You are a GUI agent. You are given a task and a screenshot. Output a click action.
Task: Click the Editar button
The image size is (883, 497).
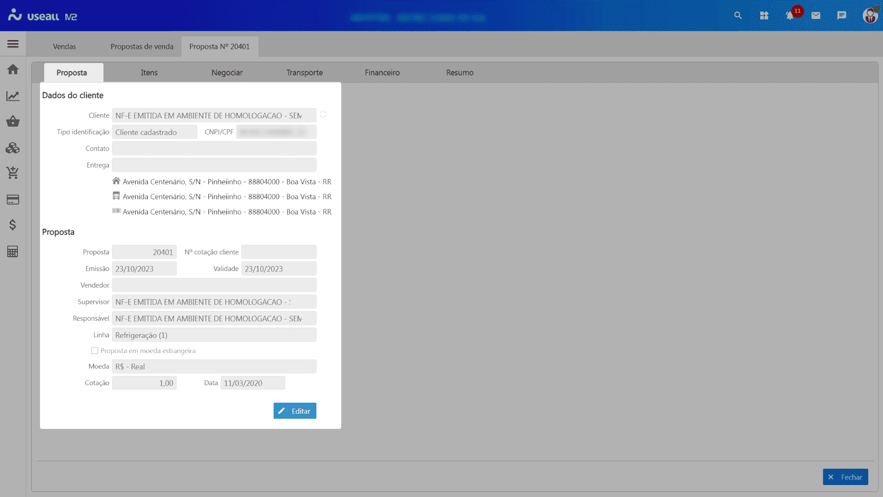click(295, 411)
